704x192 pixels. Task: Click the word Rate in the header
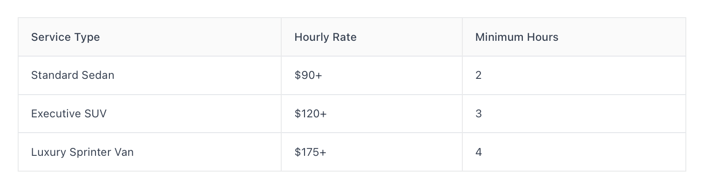point(345,37)
